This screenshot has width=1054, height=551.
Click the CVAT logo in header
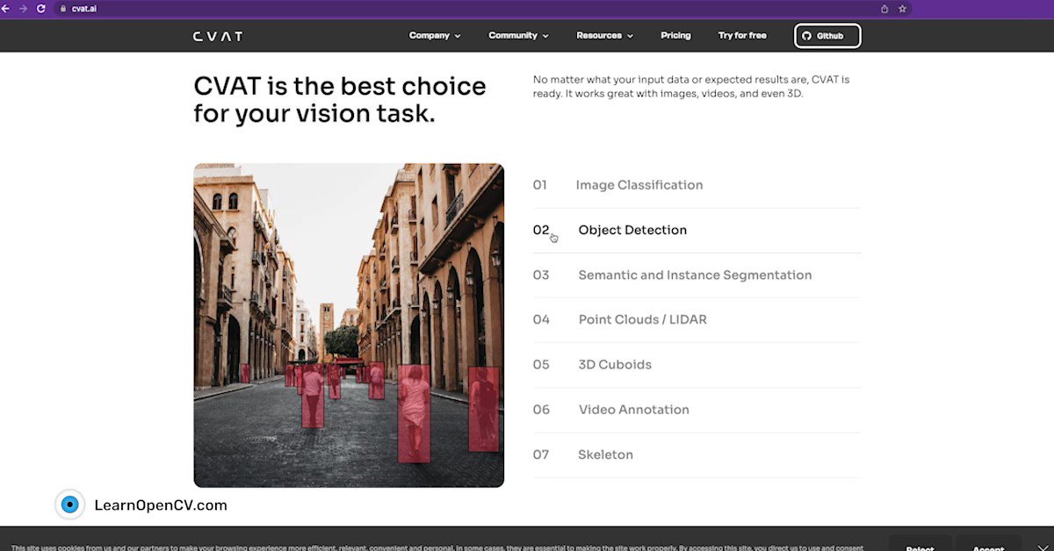coord(218,36)
